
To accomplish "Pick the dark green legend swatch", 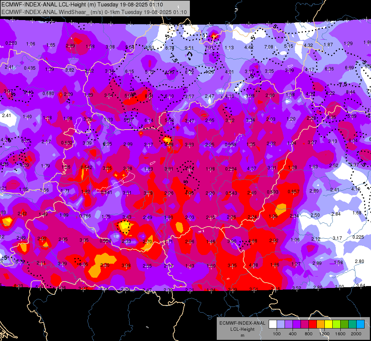I will click(344, 324).
